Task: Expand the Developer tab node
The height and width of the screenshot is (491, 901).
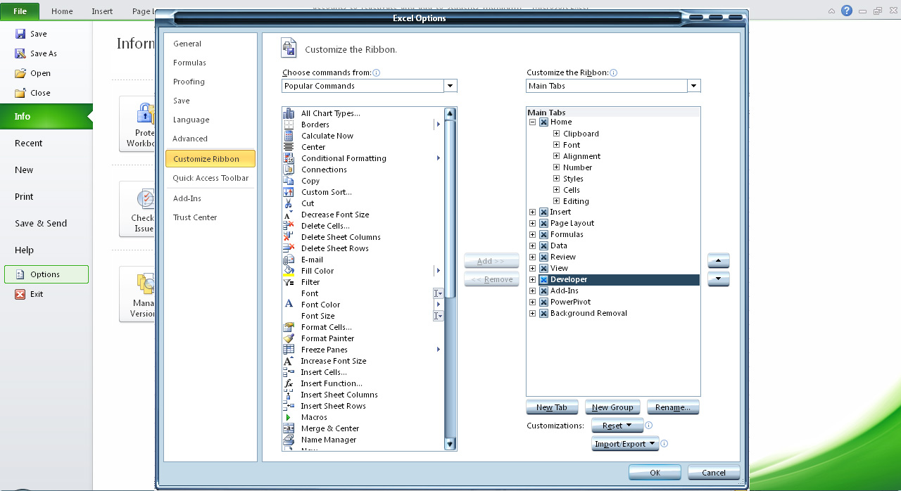Action: tap(533, 279)
